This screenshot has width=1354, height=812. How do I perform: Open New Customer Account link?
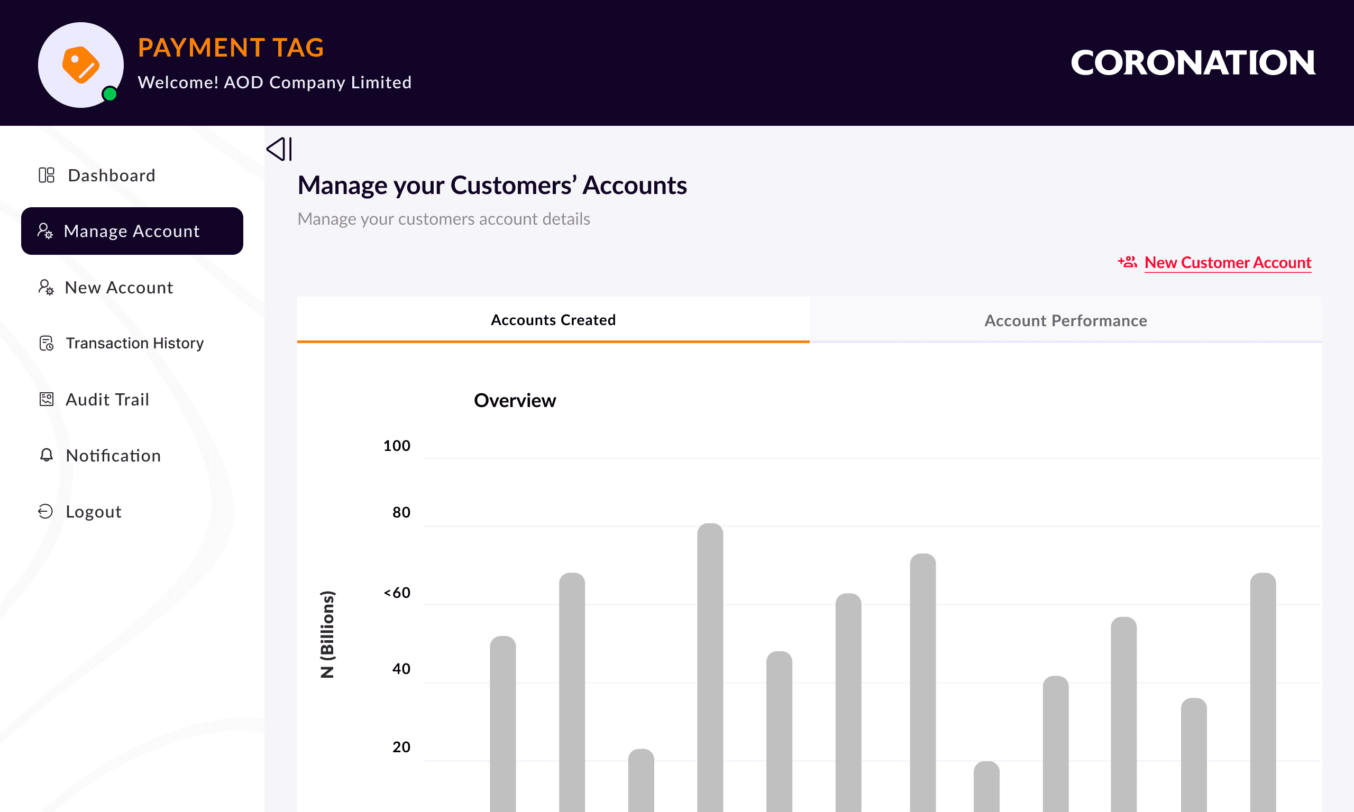pyautogui.click(x=1228, y=263)
